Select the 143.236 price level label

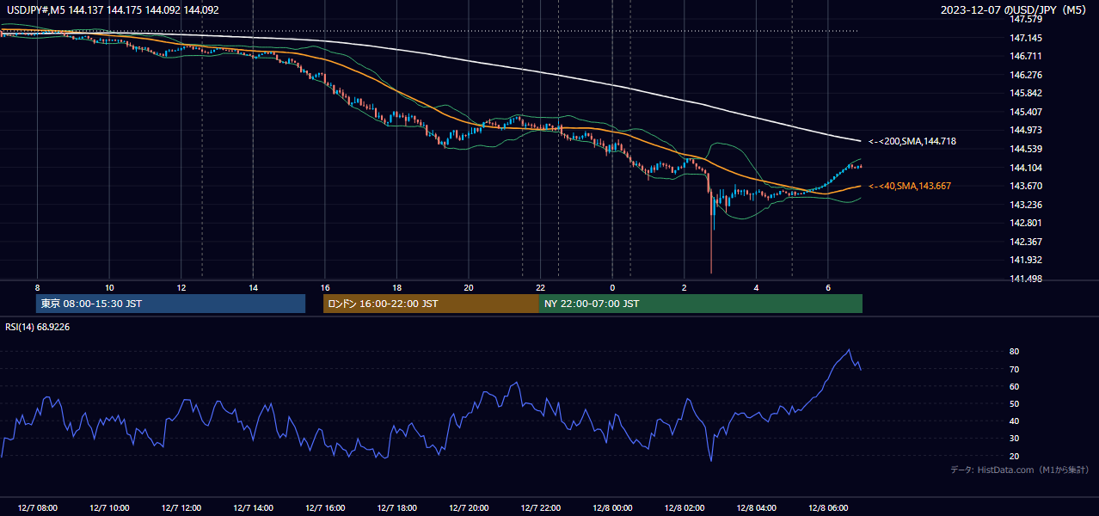pyautogui.click(x=1025, y=205)
